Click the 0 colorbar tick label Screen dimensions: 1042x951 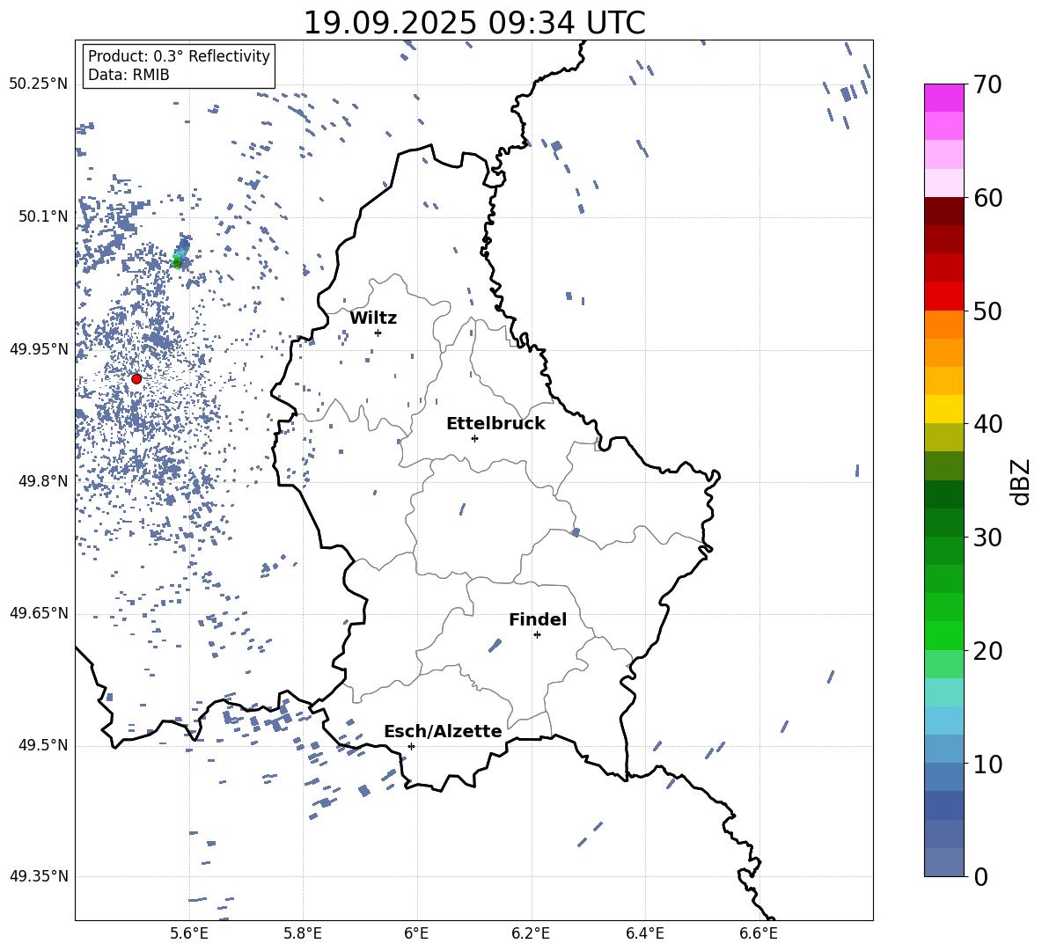pyautogui.click(x=980, y=877)
